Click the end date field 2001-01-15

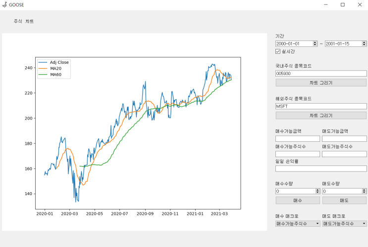point(343,44)
